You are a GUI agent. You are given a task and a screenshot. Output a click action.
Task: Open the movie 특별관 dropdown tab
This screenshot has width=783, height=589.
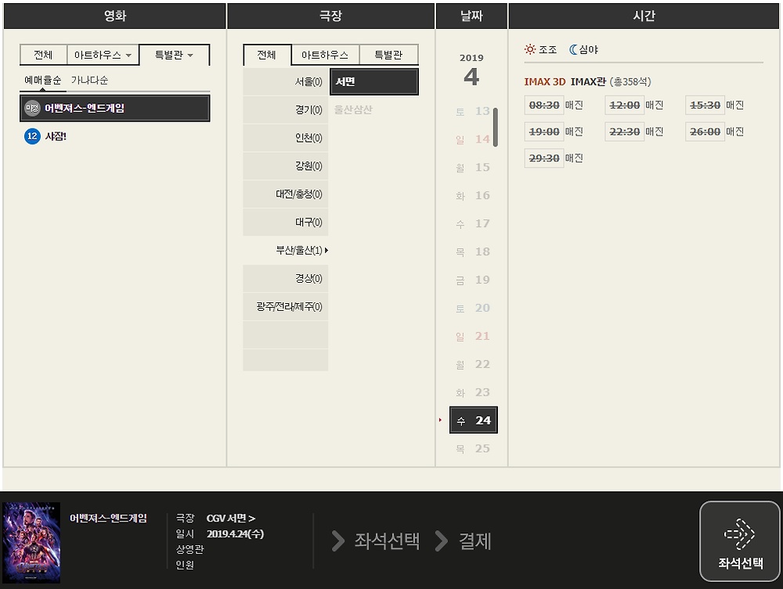pyautogui.click(x=175, y=55)
